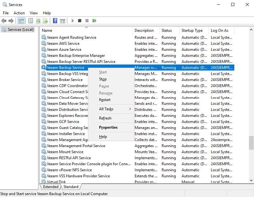Click the Restart Service toolbar icon
Image resolution: width=254 pixels, height=197 pixels.
94,21
